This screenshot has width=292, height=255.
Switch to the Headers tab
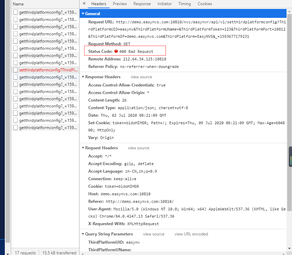pyautogui.click(x=99, y=4)
